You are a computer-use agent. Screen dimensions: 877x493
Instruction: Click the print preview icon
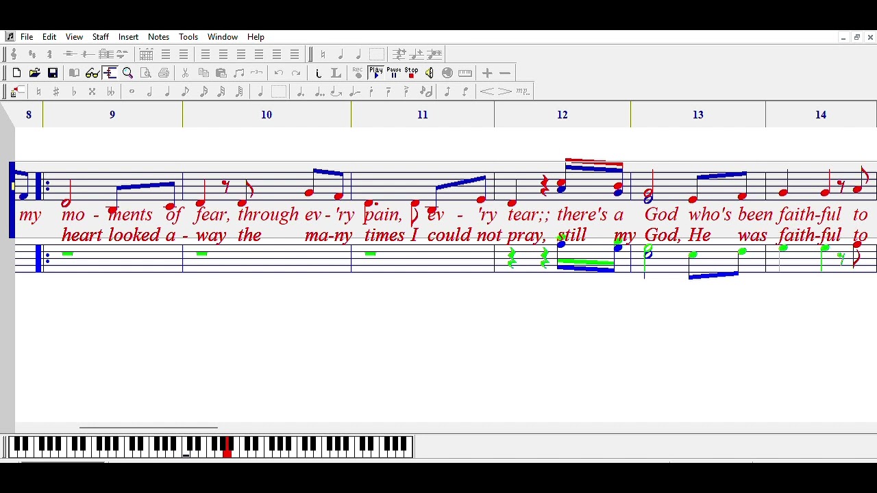click(x=146, y=73)
